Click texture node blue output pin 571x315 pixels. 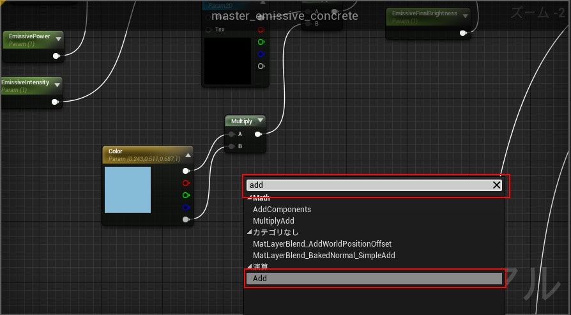pos(261,54)
